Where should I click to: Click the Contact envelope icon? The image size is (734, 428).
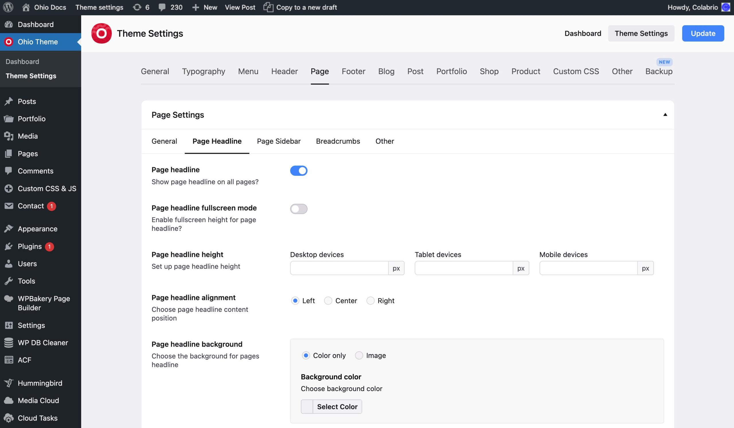[x=9, y=206]
